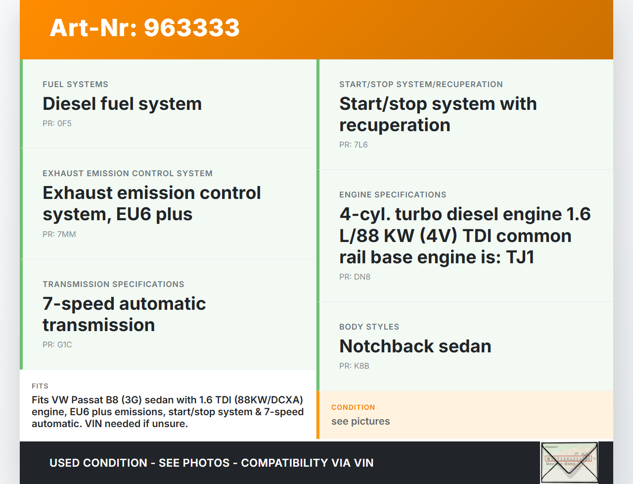Screen dimensions: 633x484
Task: Select Exhaust emission control system, EU6 plus
Action: pos(151,203)
